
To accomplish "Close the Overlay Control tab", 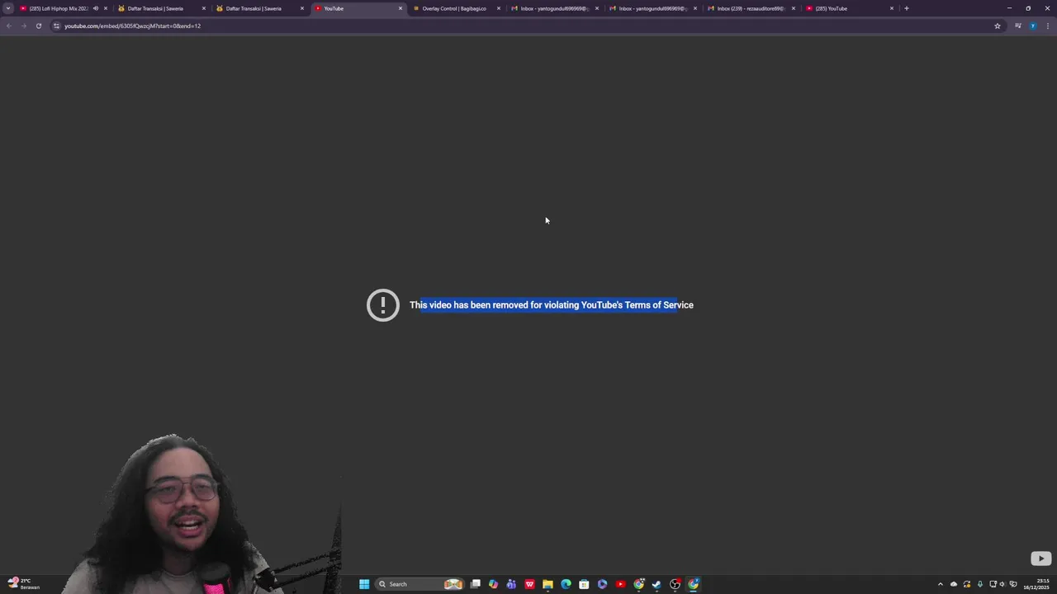I will tap(499, 8).
